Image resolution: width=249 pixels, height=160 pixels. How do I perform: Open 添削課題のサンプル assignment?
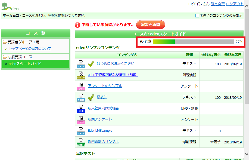point(103,141)
